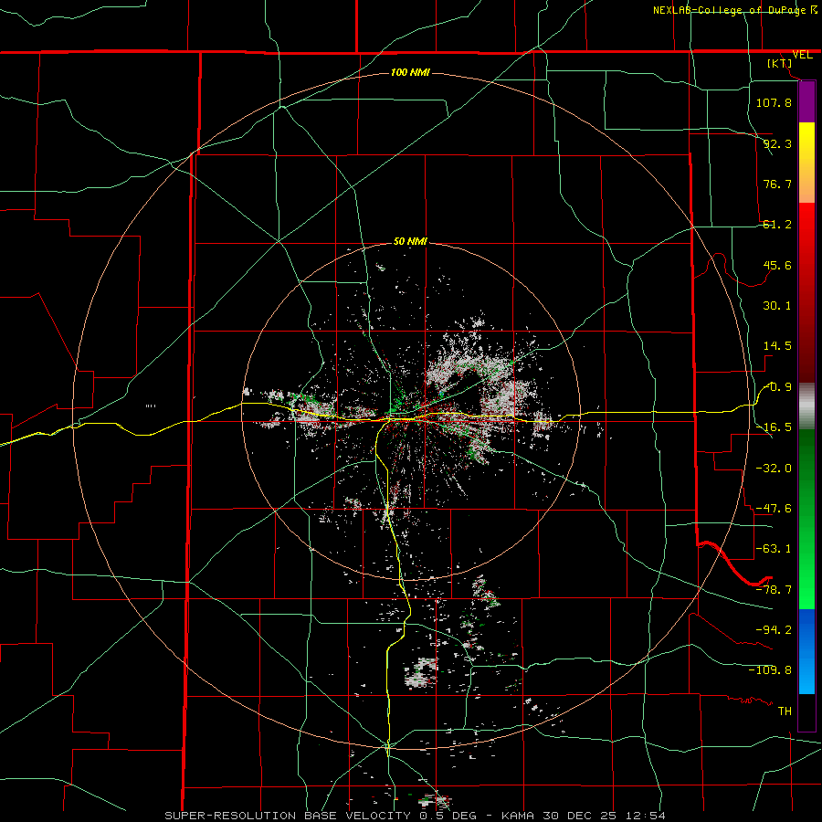The width and height of the screenshot is (822, 822).
Task: Click the 107.8 velocity scale value
Action: 774,102
